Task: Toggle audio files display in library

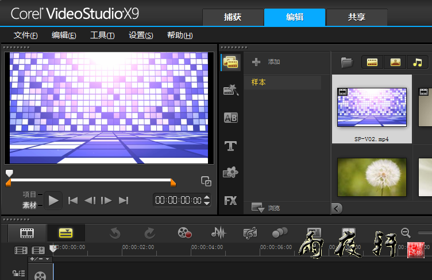Action: (x=417, y=62)
